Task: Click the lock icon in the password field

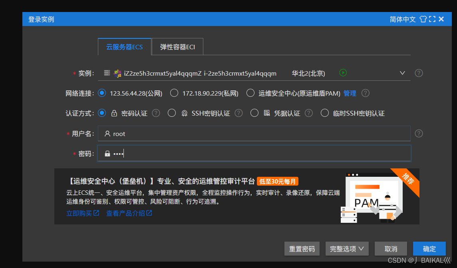Action: [107, 154]
